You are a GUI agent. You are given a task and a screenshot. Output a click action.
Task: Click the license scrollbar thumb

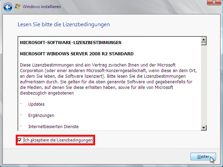tap(204, 43)
